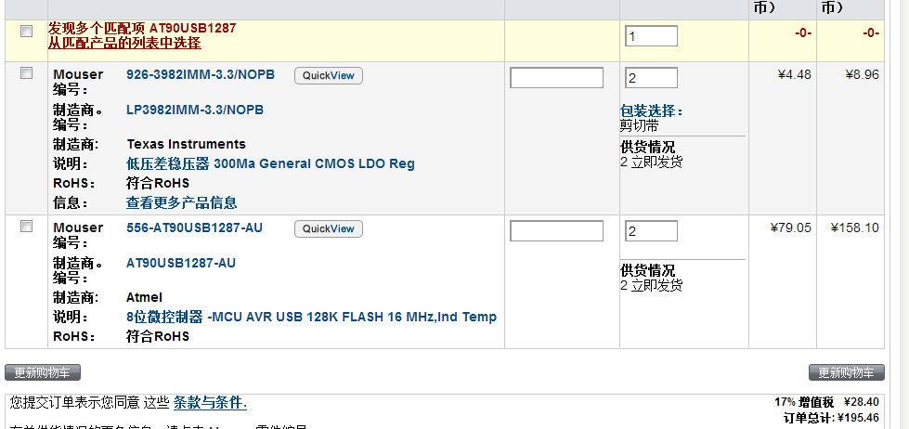
Task: Select the 17% 增值税 ¥28.40 line
Action: (x=826, y=402)
